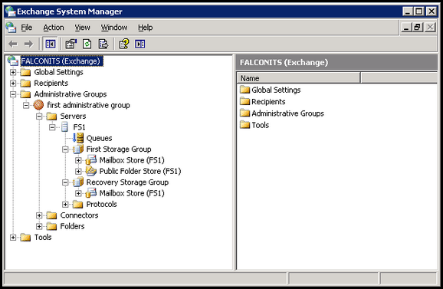Click the Refresh toolbar icon

tap(87, 44)
